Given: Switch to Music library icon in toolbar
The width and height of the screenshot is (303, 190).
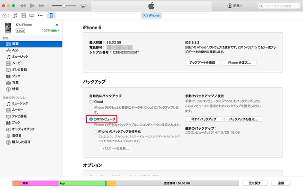Looking at the screenshot, I should 15,16.
